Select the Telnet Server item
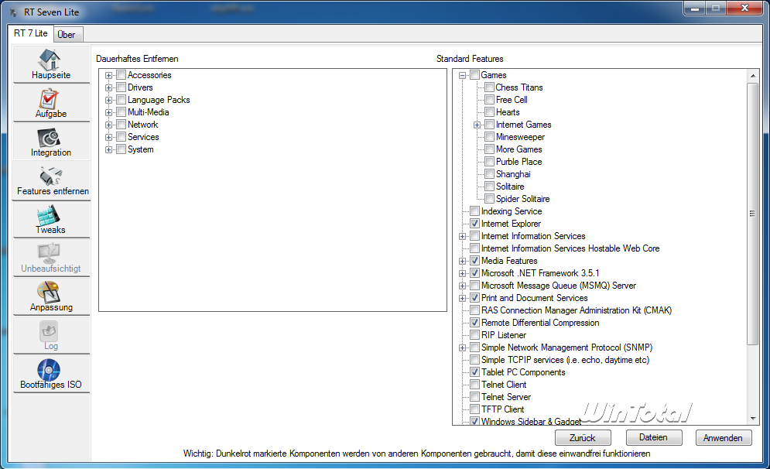 [x=506, y=397]
